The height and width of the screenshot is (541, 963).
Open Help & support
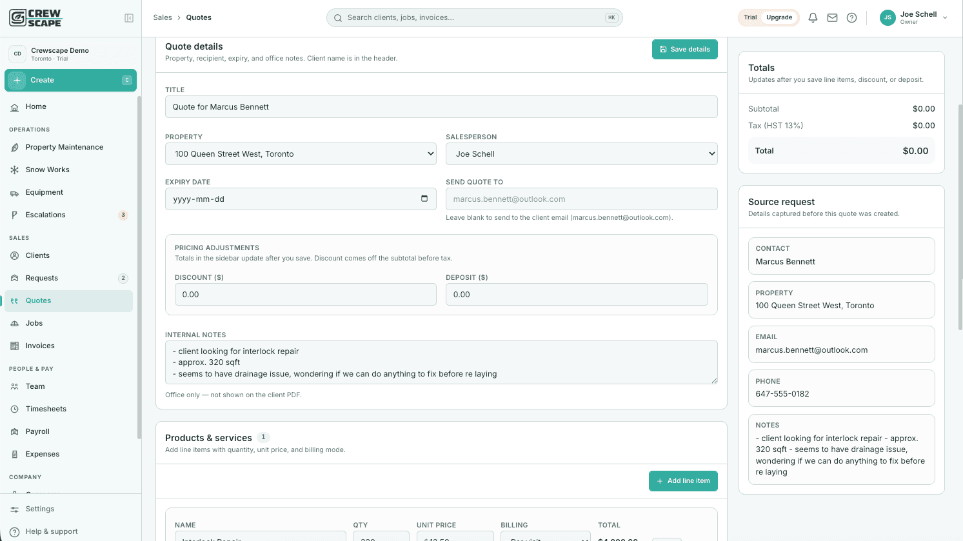(69, 532)
